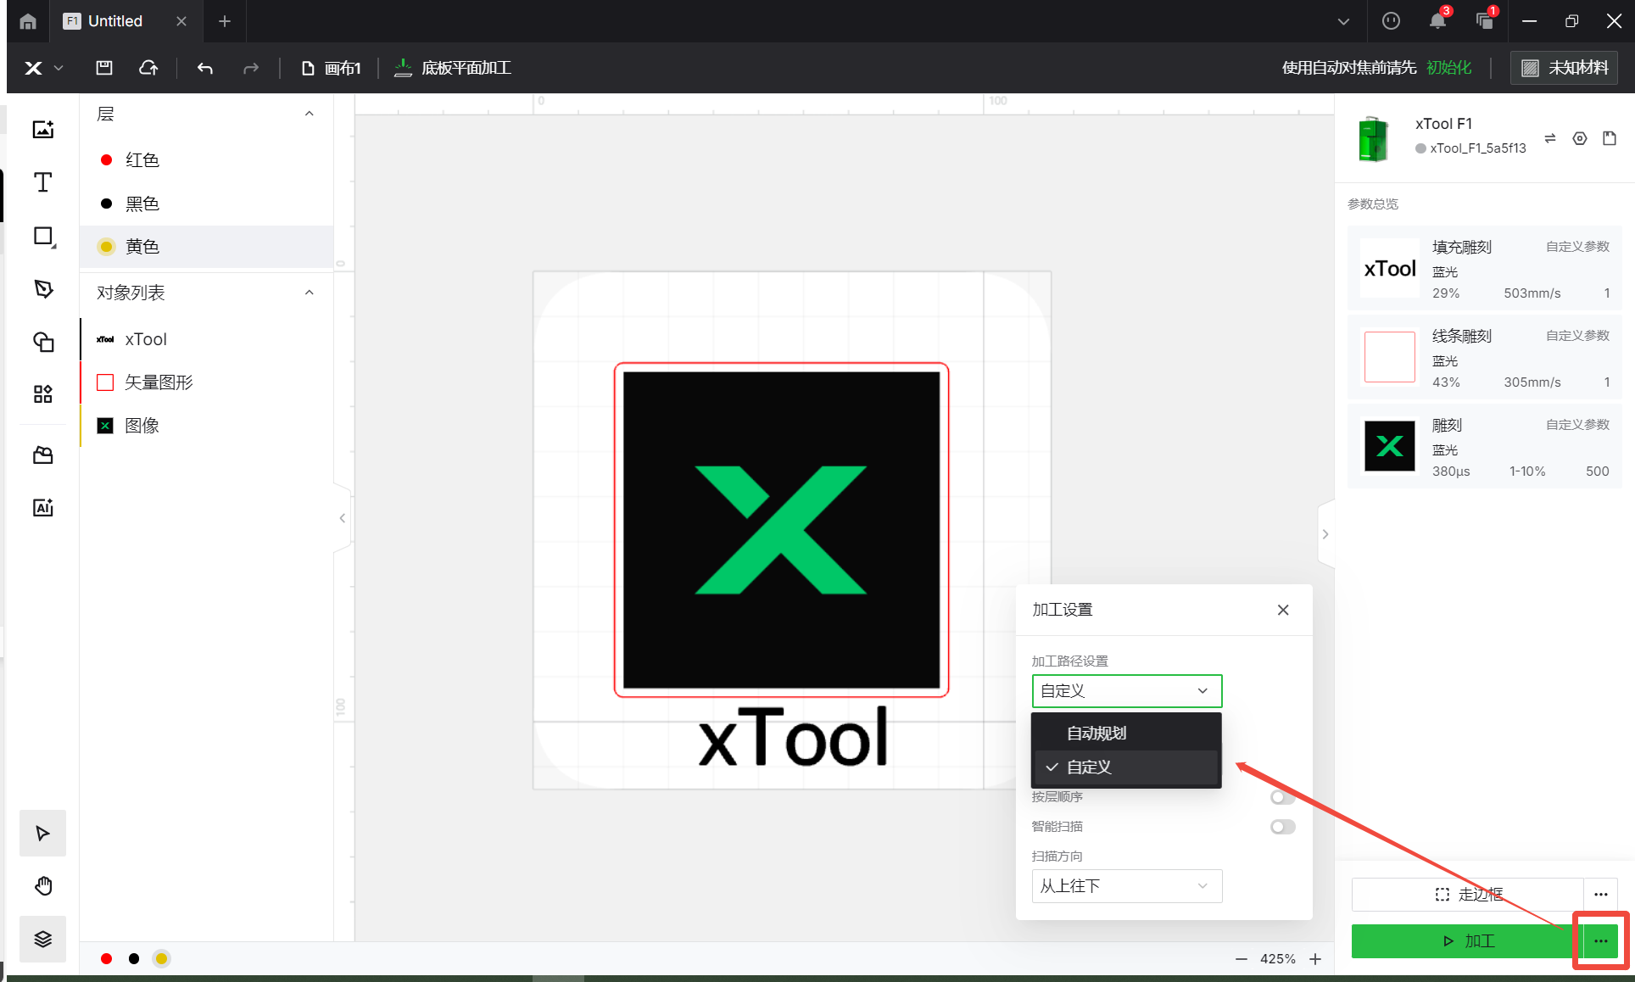
Task: Open the title bar chevron dropdown
Action: point(1343,21)
